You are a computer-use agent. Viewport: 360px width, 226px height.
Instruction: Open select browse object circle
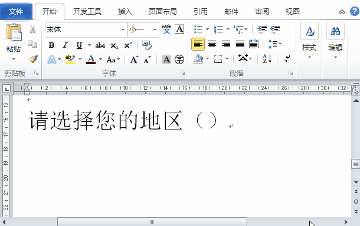click(x=356, y=201)
